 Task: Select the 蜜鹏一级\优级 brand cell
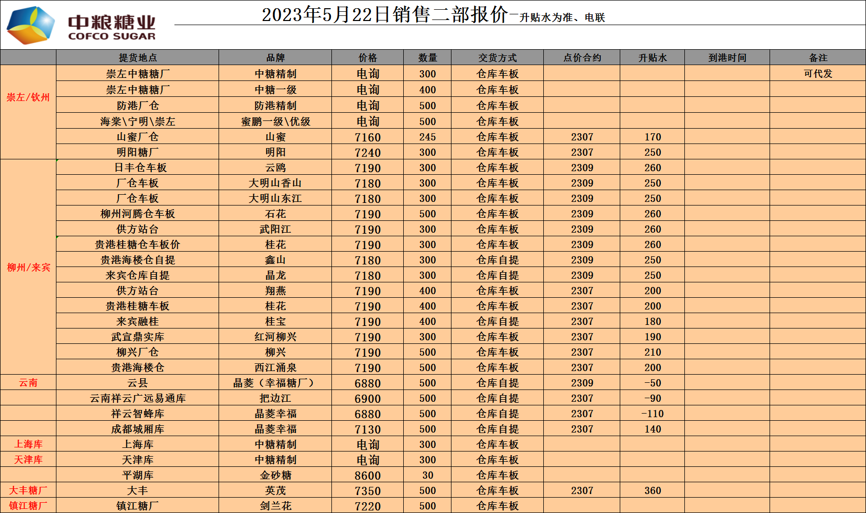click(275, 121)
